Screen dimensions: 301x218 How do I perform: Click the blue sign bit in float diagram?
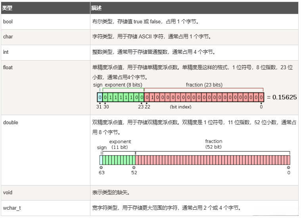click(x=100, y=97)
